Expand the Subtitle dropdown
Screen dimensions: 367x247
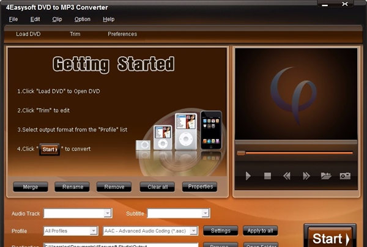[x=206, y=213]
